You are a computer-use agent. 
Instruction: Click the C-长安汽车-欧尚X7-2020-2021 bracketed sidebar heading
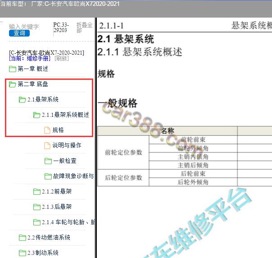point(46,53)
